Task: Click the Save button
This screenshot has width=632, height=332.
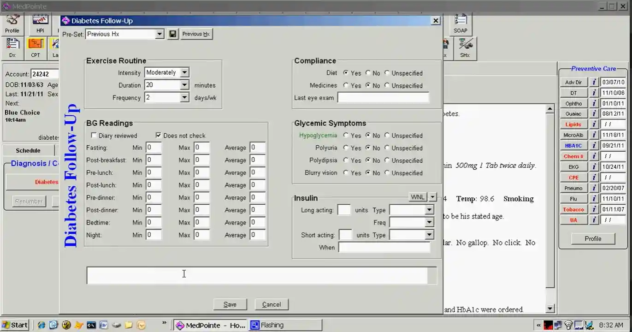Action: click(x=230, y=304)
